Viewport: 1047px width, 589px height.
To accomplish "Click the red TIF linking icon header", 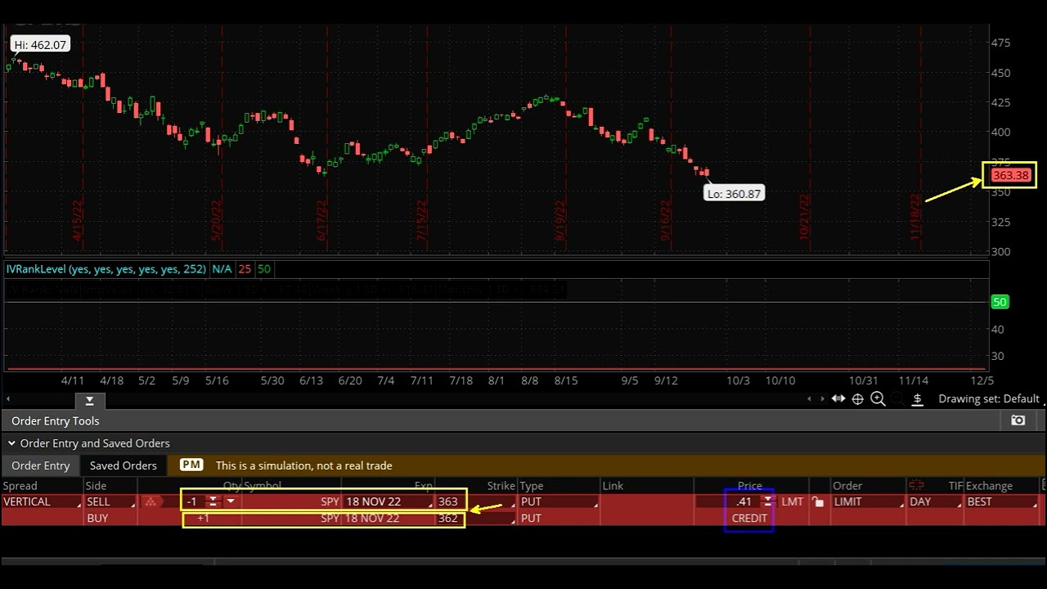I will (x=916, y=485).
